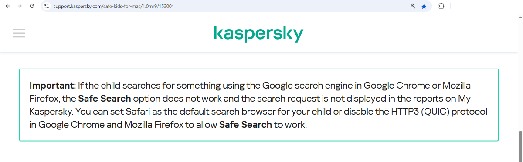523x162 pixels.
Task: Open the zoom magnifier icon in address bar
Action: pyautogui.click(x=413, y=7)
